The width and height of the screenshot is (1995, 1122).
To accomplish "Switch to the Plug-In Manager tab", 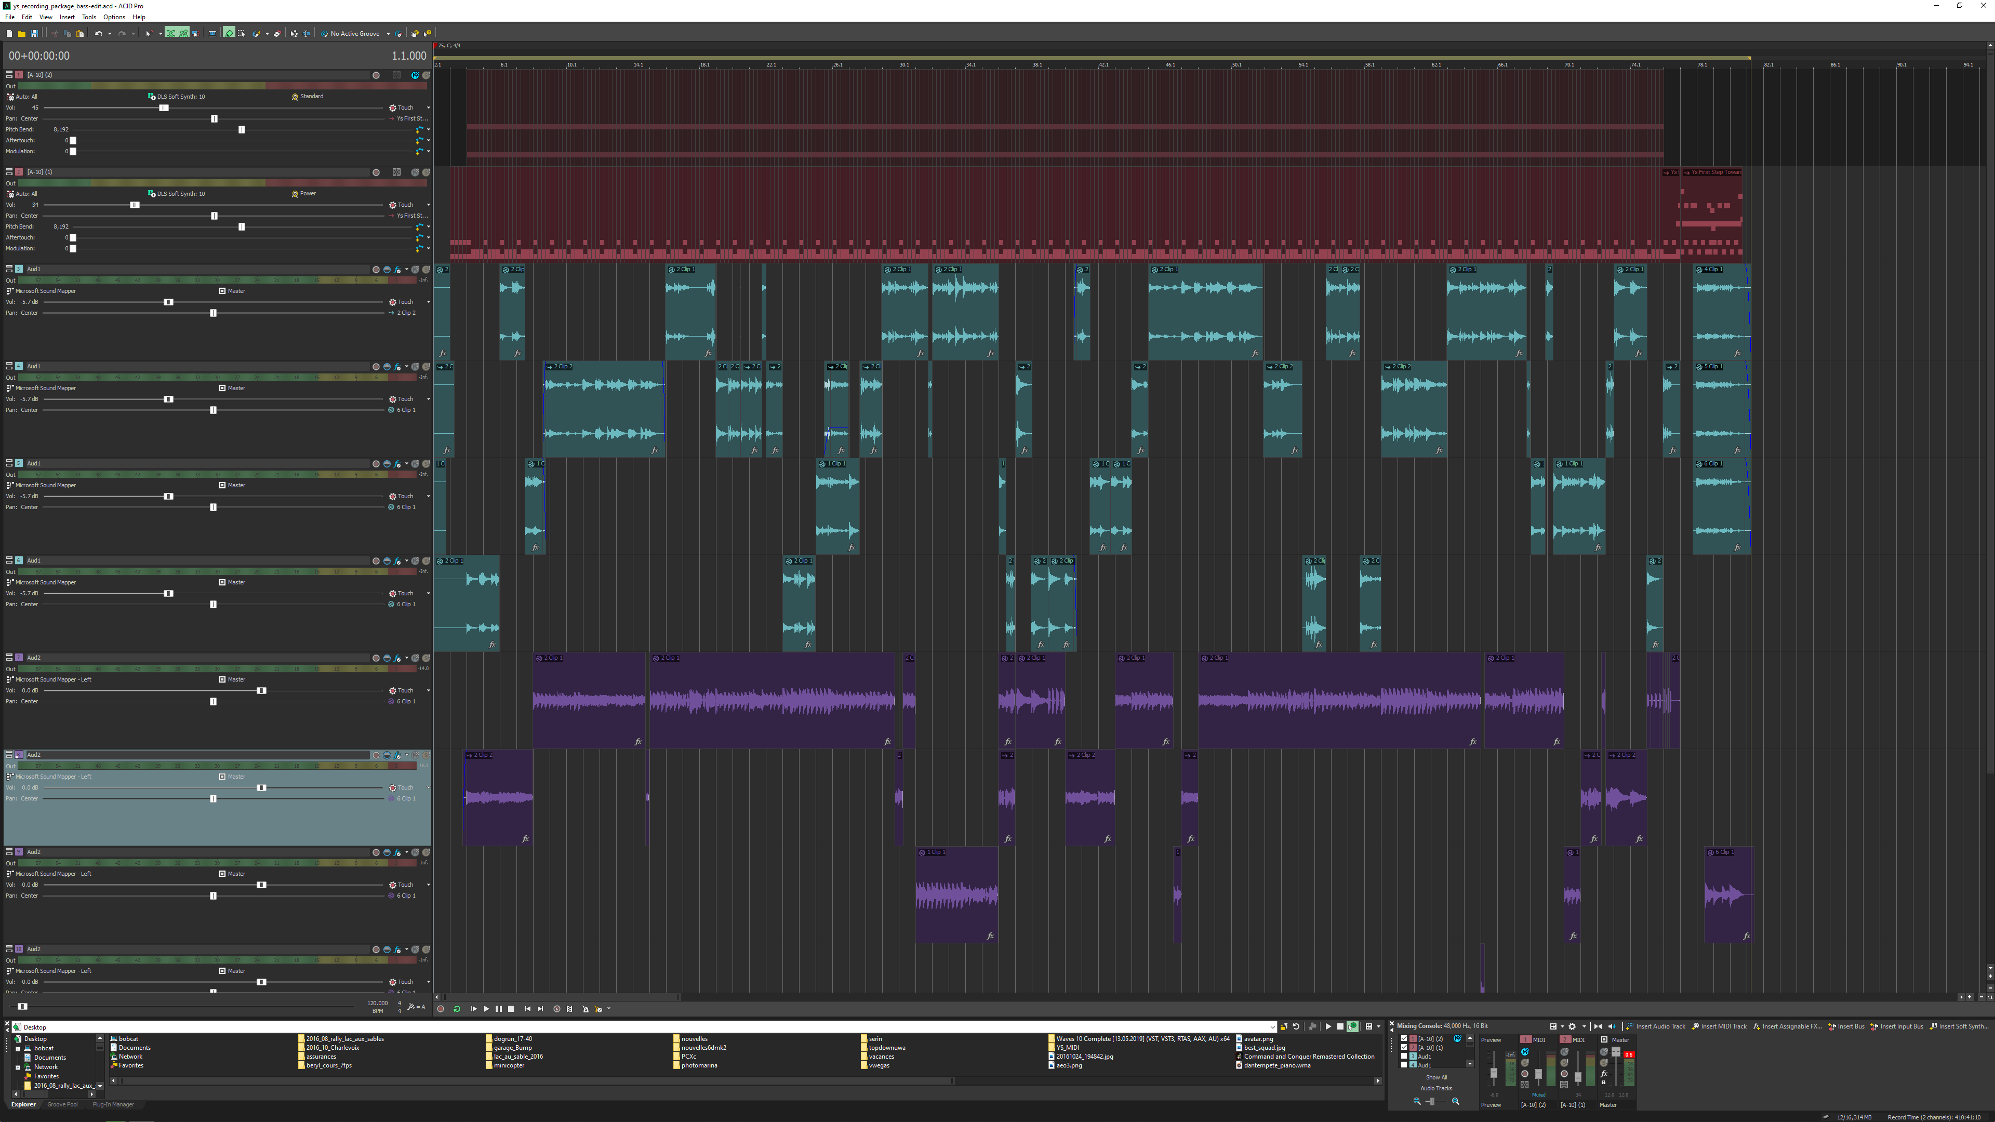I will pyautogui.click(x=113, y=1104).
